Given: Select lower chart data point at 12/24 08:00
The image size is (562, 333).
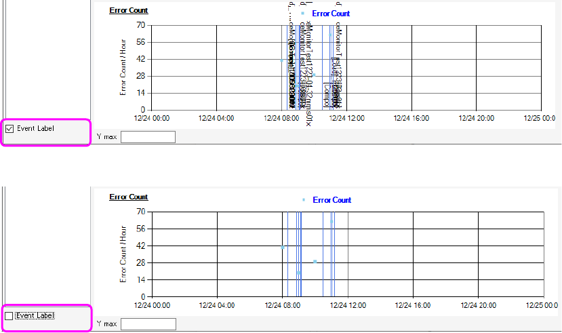Looking at the screenshot, I should click(x=283, y=247).
